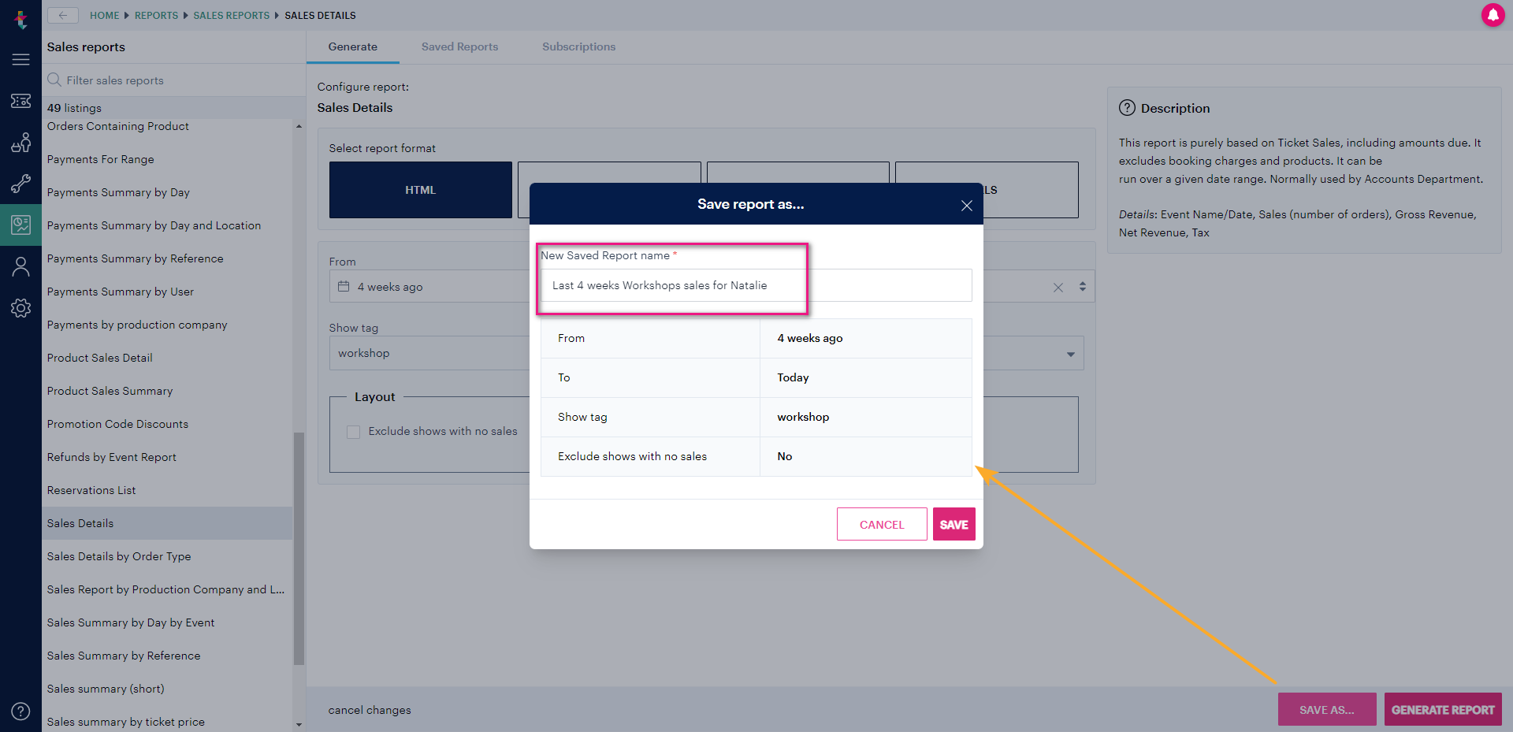Viewport: 1513px width, 732px height.
Task: Switch to the Generate tab
Action: (352, 46)
